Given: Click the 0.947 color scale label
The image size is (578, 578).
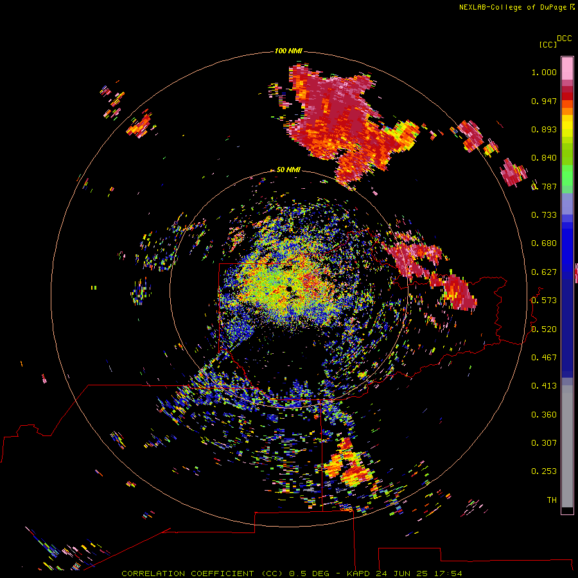Looking at the screenshot, I should click(544, 101).
